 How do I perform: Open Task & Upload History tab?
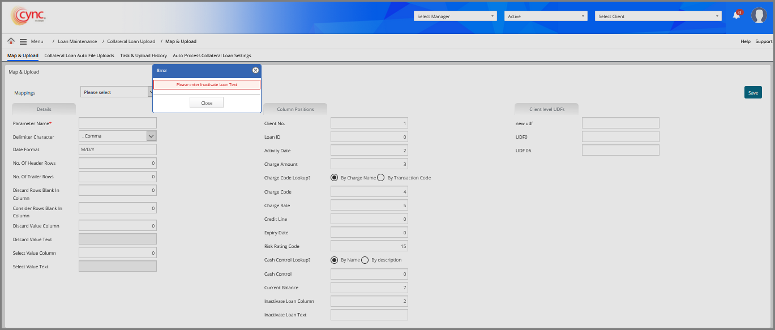click(143, 55)
